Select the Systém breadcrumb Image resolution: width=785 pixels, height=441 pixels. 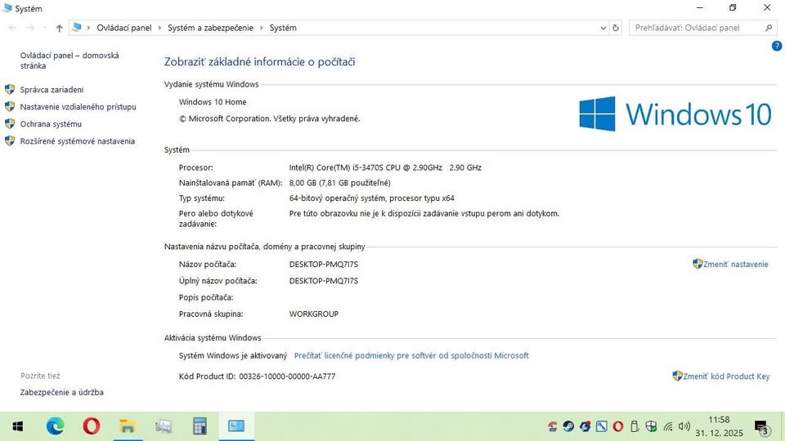click(x=283, y=28)
